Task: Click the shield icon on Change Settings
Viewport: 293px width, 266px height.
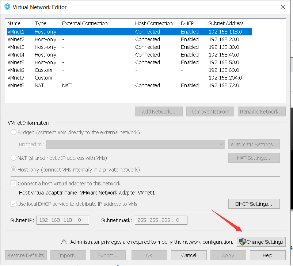Action: (x=242, y=242)
